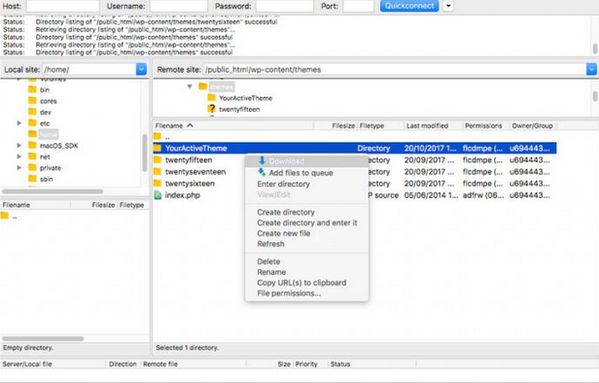
Task: Select the twentyseventeen row name
Action: coord(195,172)
